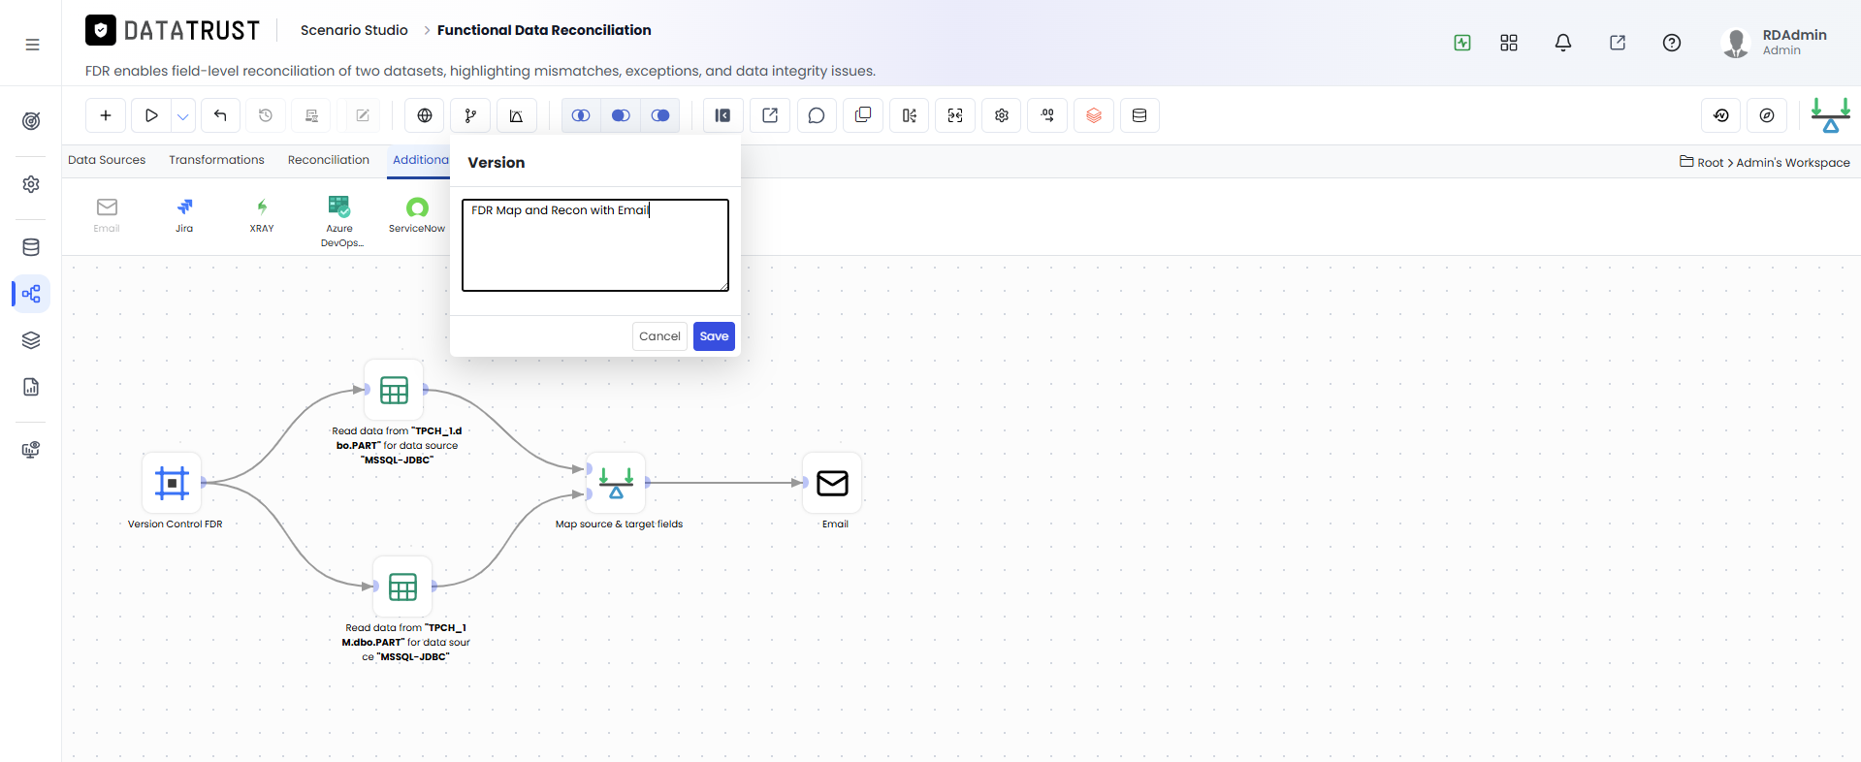The width and height of the screenshot is (1861, 762).
Task: Select the left join mode toggle
Action: (621, 115)
